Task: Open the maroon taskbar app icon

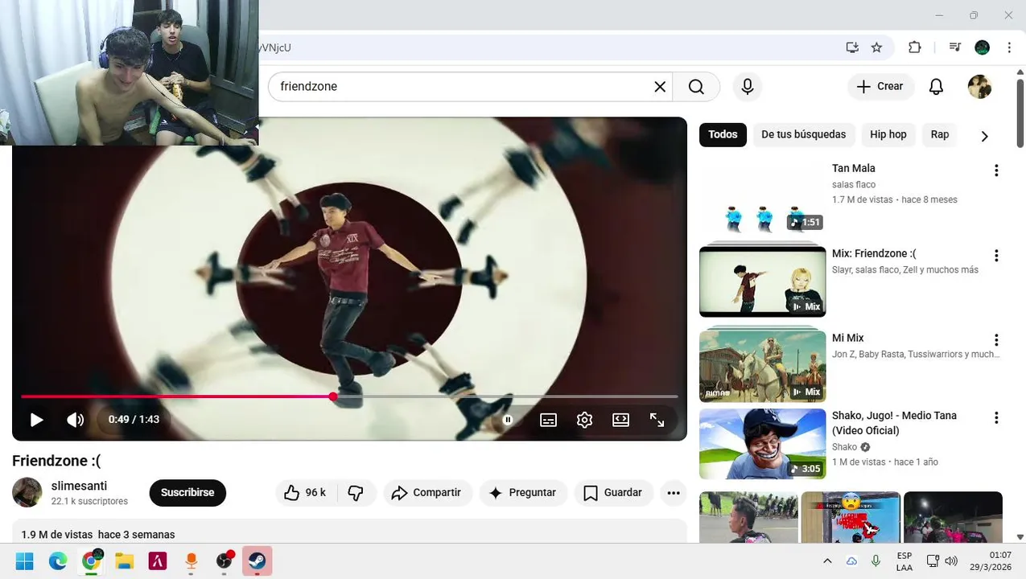Action: 158,561
